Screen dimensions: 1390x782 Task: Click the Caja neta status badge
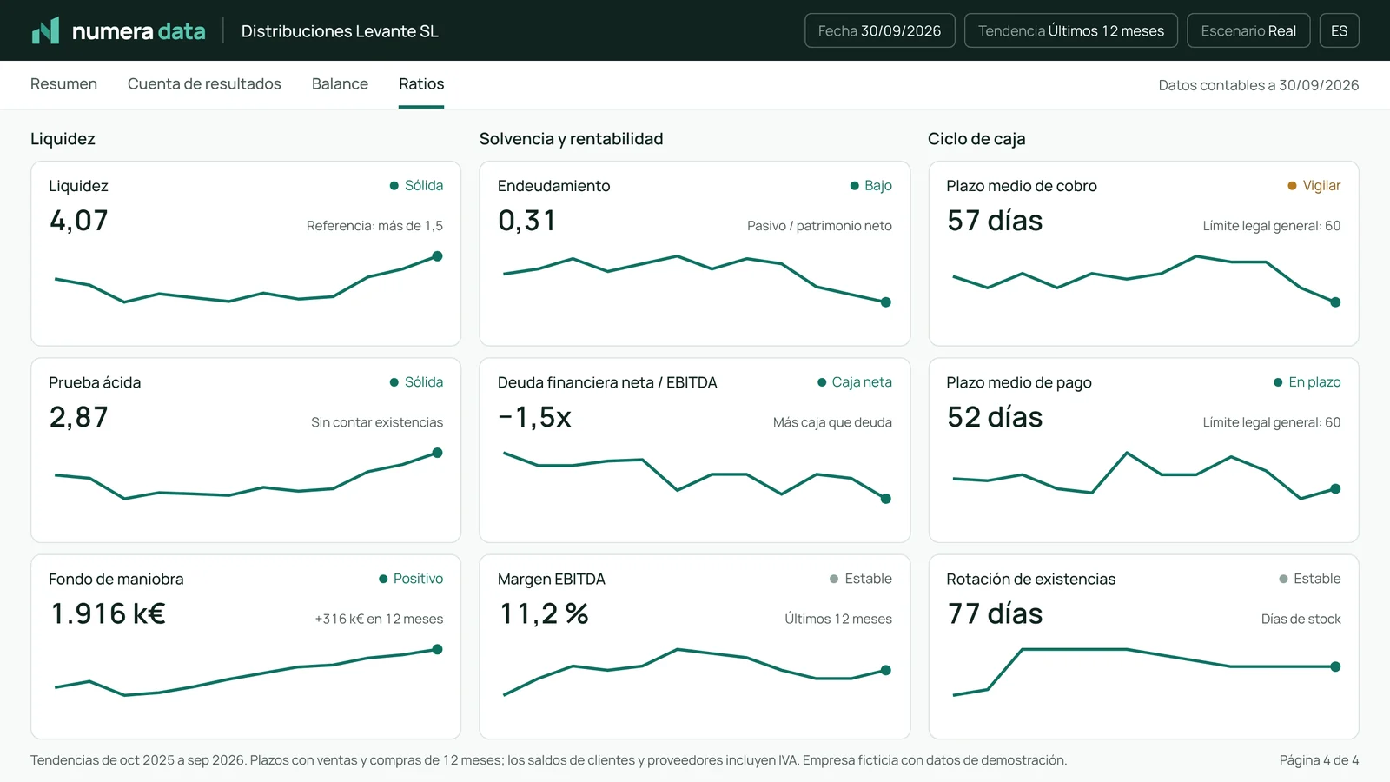(855, 381)
